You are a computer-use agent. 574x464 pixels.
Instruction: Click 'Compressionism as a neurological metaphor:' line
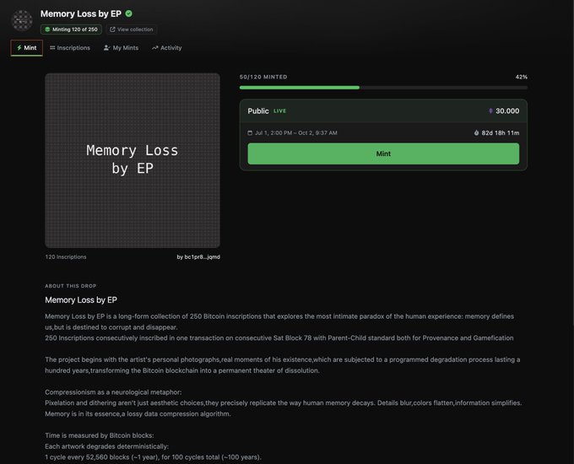coord(113,392)
